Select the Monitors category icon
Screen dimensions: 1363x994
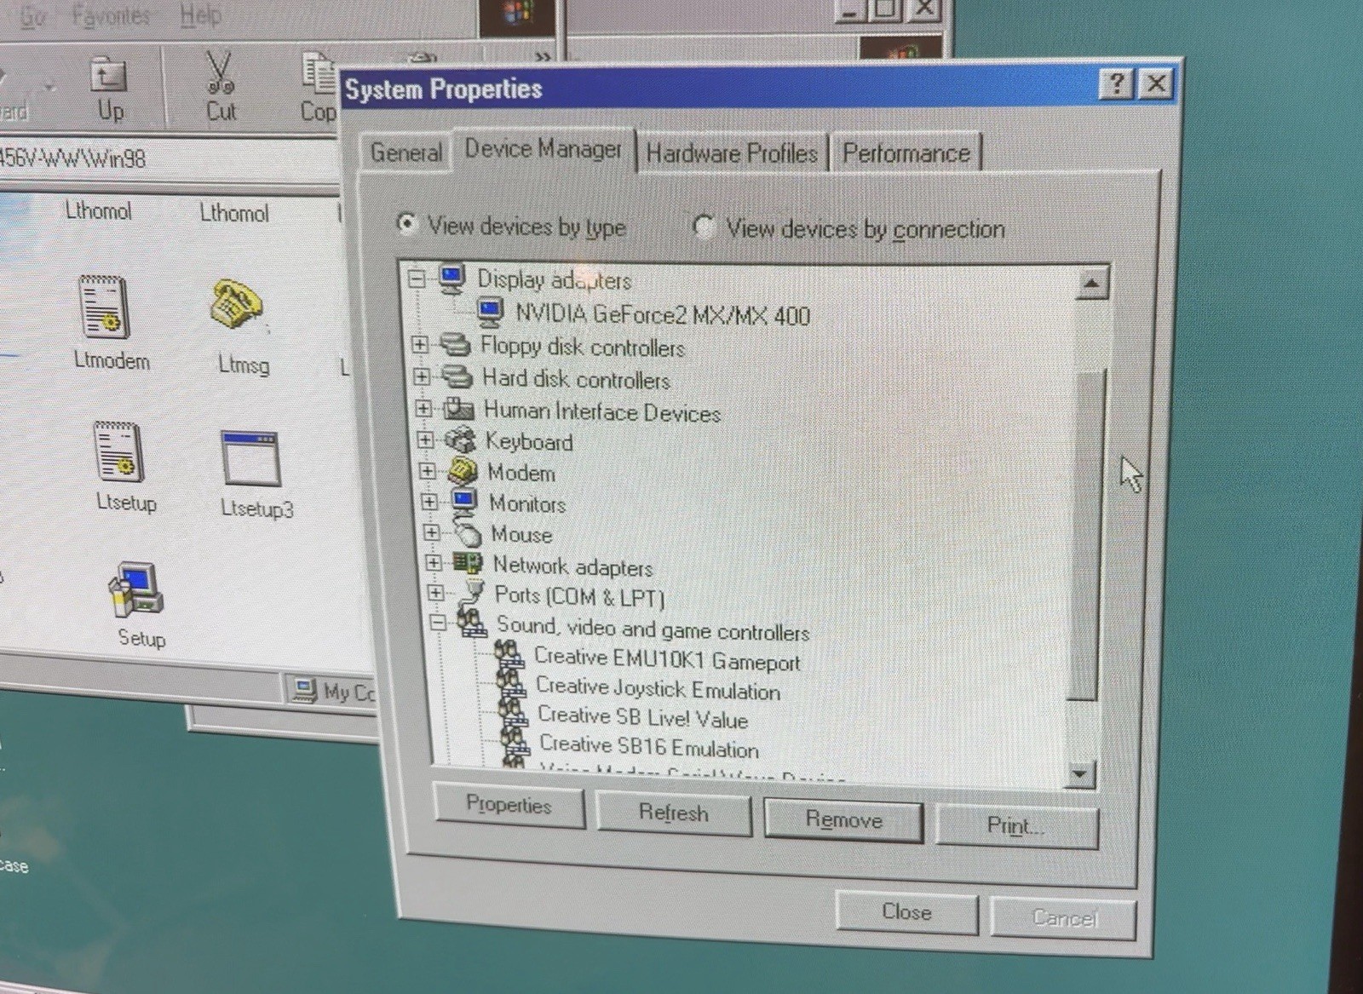pos(464,502)
